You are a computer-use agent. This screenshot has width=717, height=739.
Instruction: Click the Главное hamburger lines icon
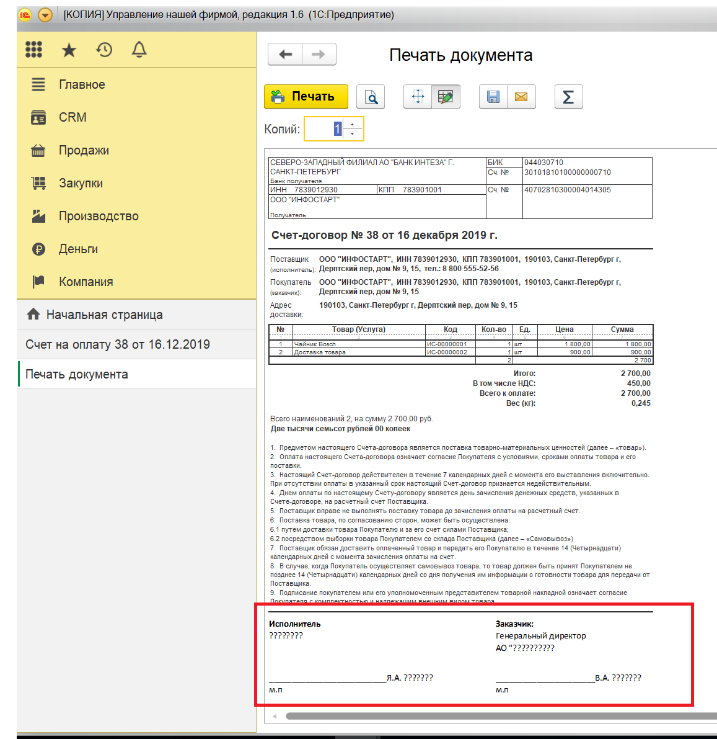point(38,84)
